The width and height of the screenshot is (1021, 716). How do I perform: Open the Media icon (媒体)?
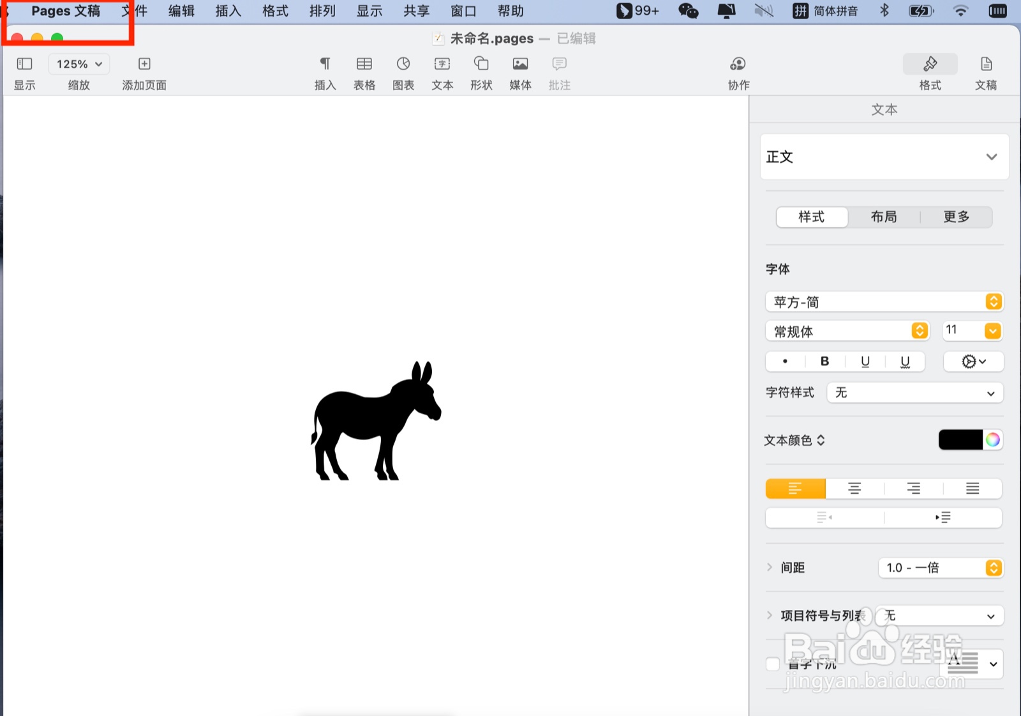point(520,64)
